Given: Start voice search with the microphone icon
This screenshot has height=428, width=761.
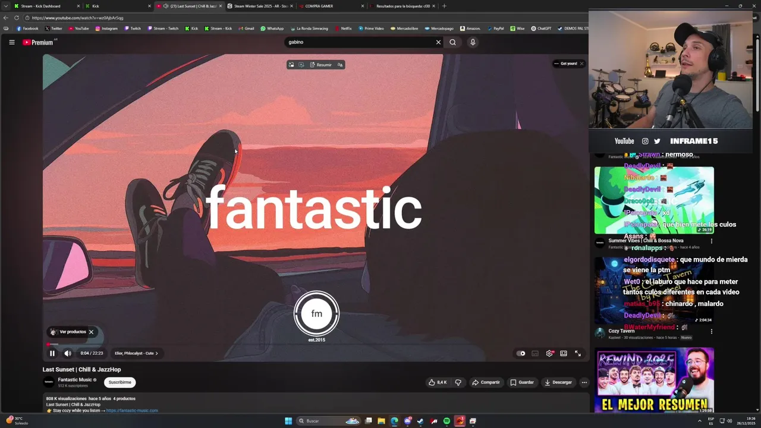Looking at the screenshot, I should tap(473, 42).
